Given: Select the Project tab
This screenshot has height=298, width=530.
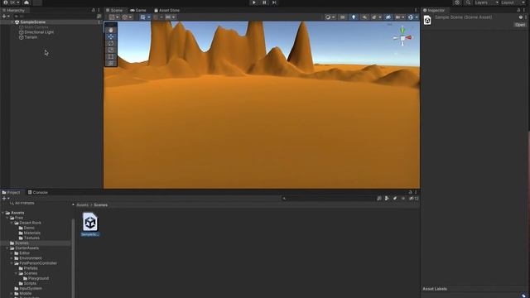Looking at the screenshot, I should [x=11, y=192].
